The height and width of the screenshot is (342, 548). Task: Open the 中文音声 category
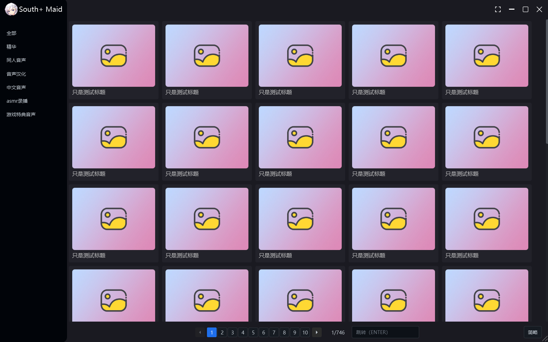pyautogui.click(x=16, y=87)
